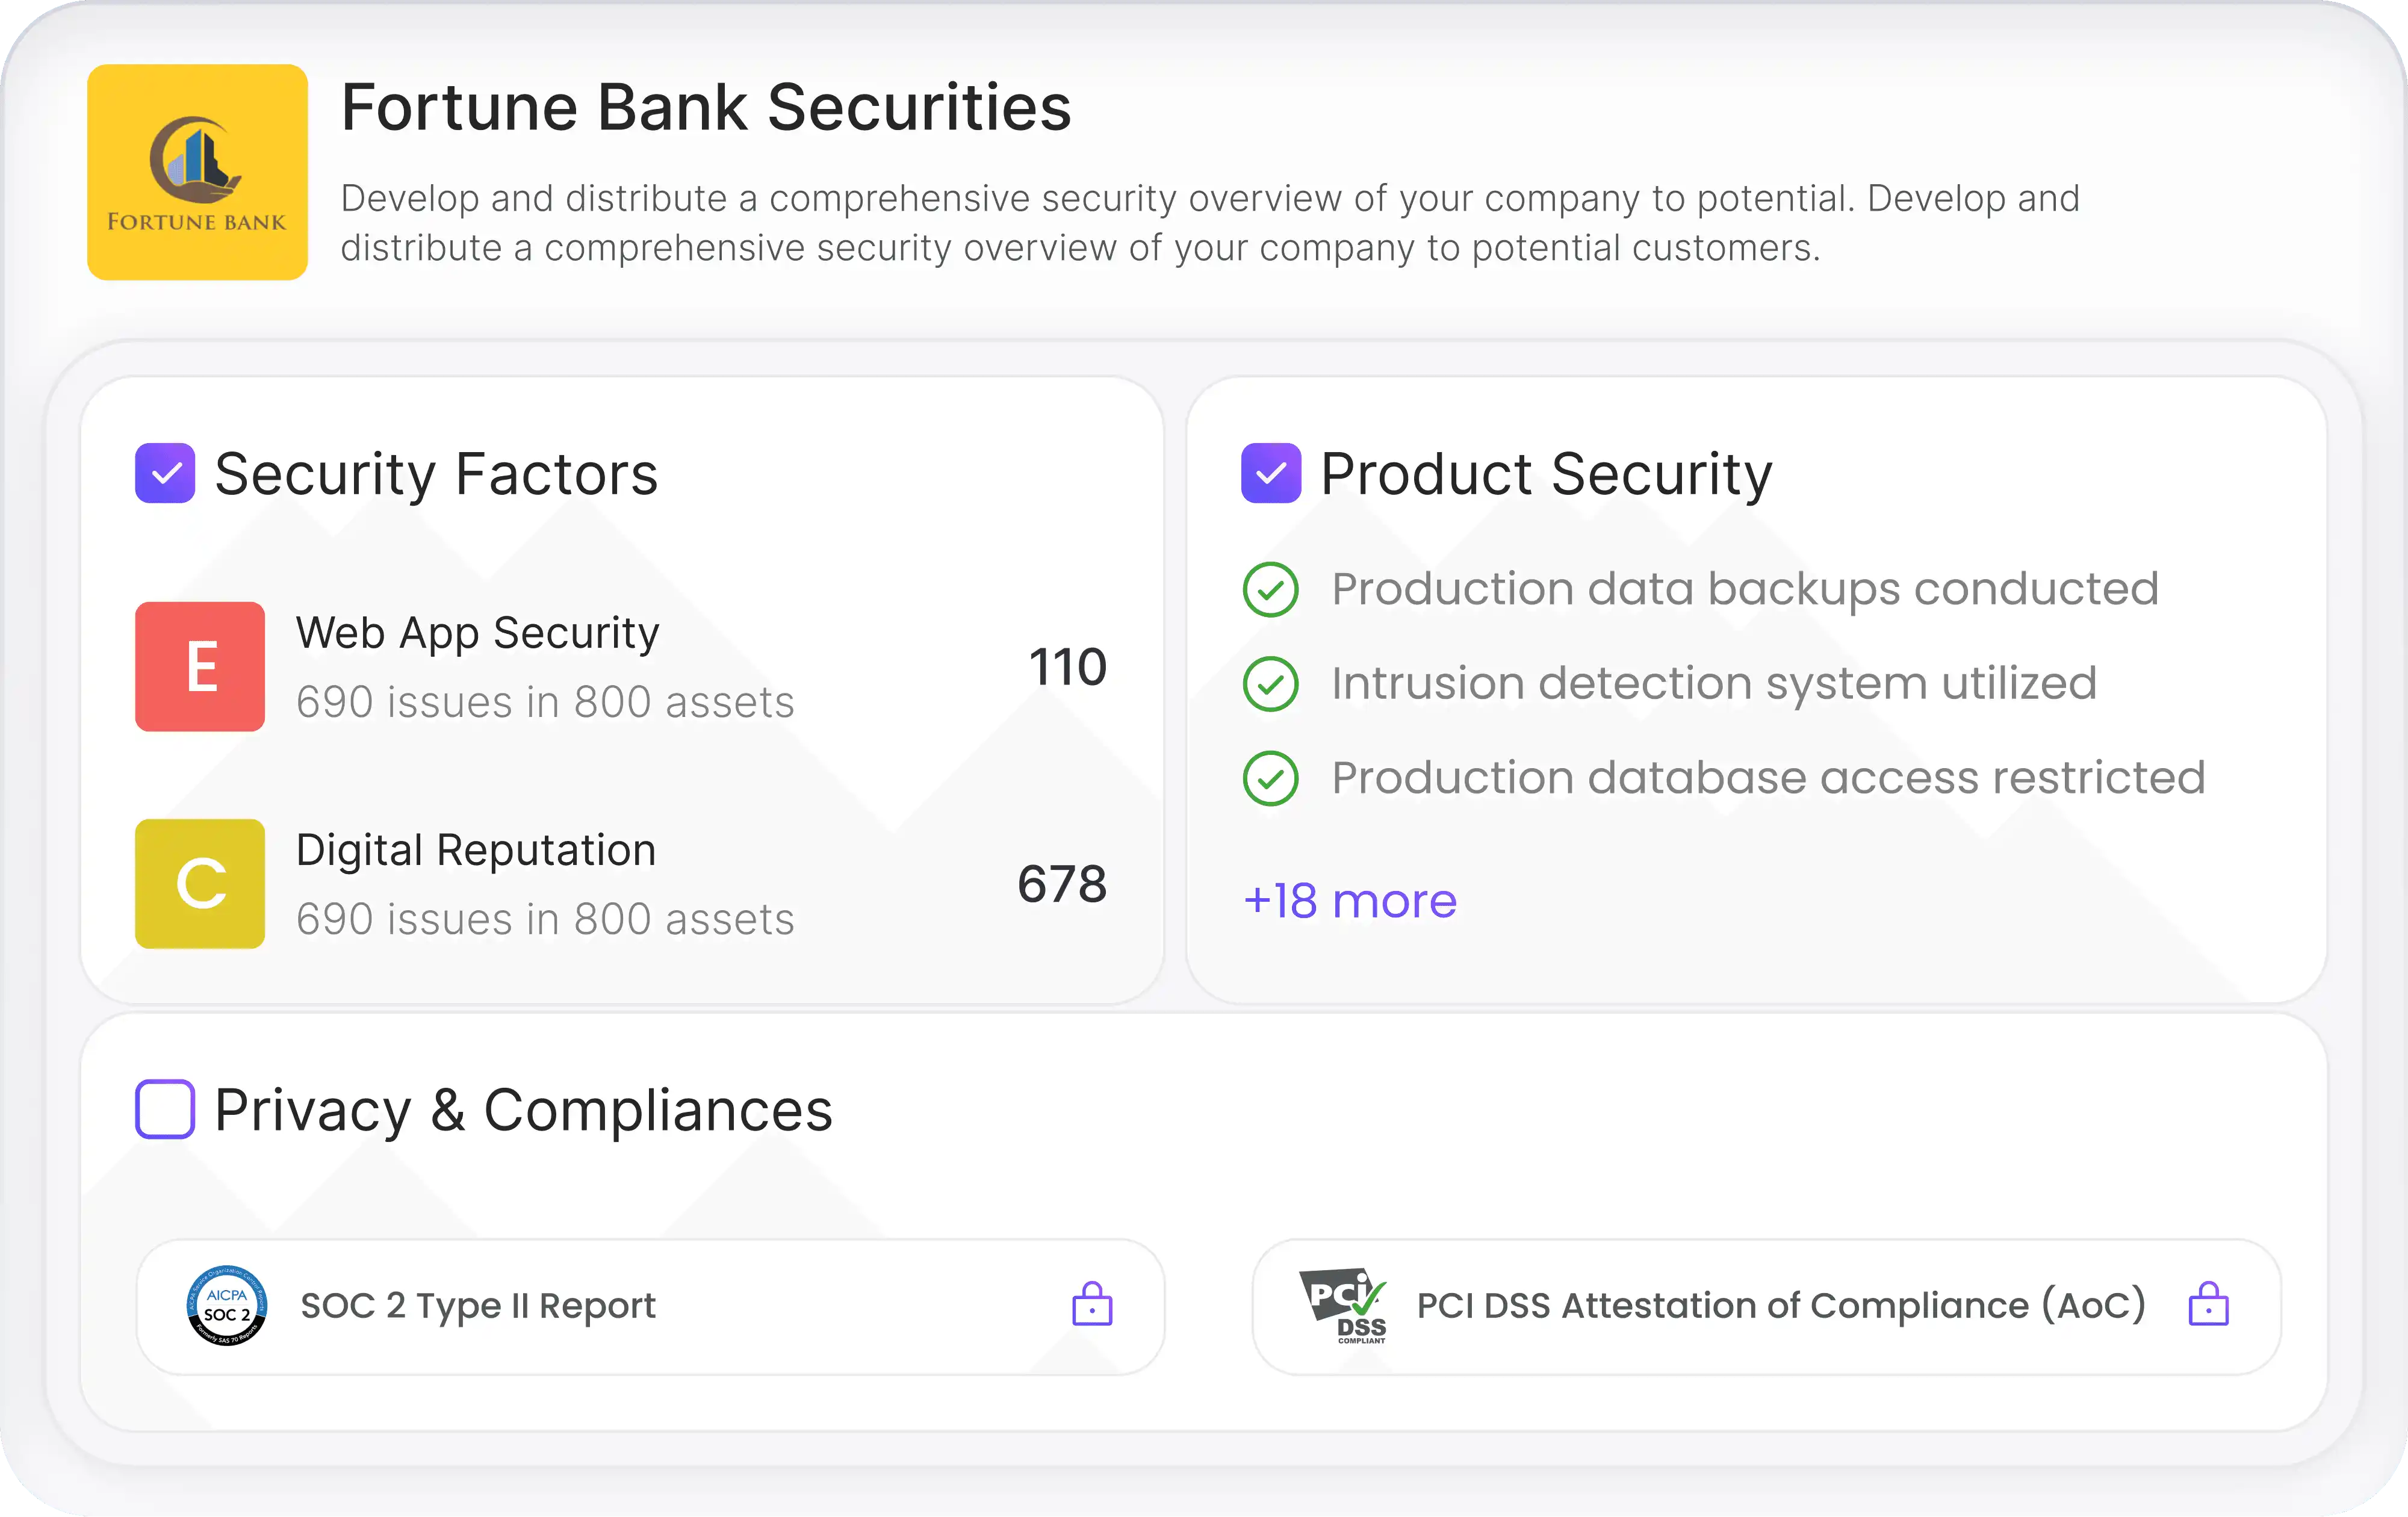Click the green check icon beside 'Intrusion detection system utilized'
This screenshot has width=2408, height=1517.
pyautogui.click(x=1270, y=684)
